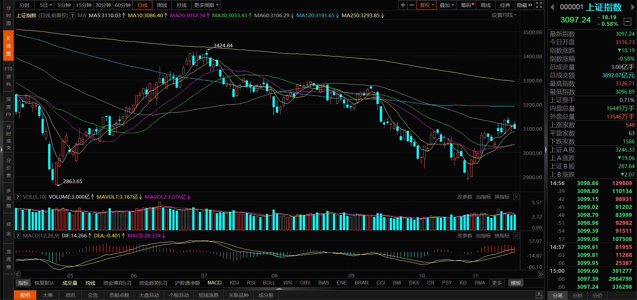This screenshot has width=637, height=300.
Task: Switch to the 周线 weekly tab
Action: 162,5
